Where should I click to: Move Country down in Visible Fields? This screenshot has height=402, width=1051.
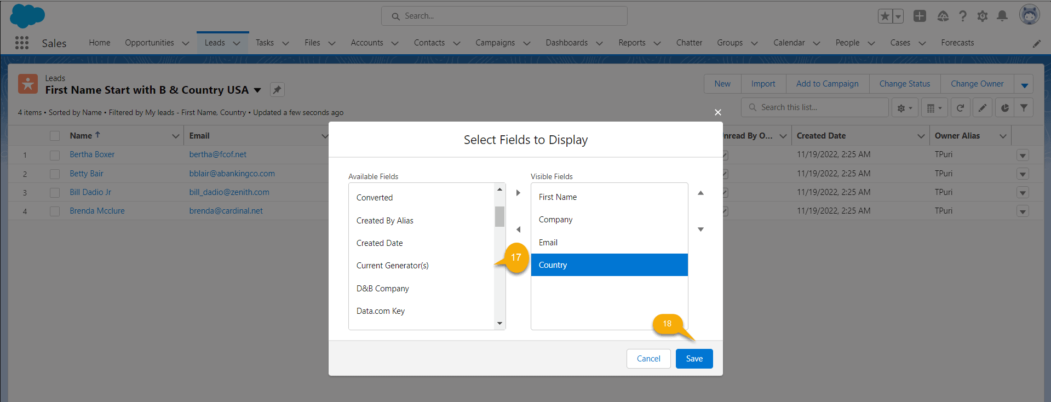(x=700, y=229)
